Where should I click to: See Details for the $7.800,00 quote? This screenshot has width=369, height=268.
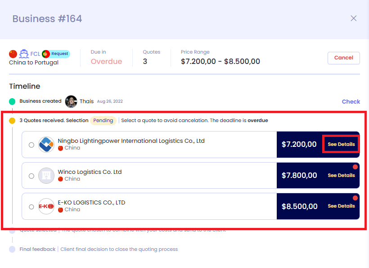[x=341, y=175]
